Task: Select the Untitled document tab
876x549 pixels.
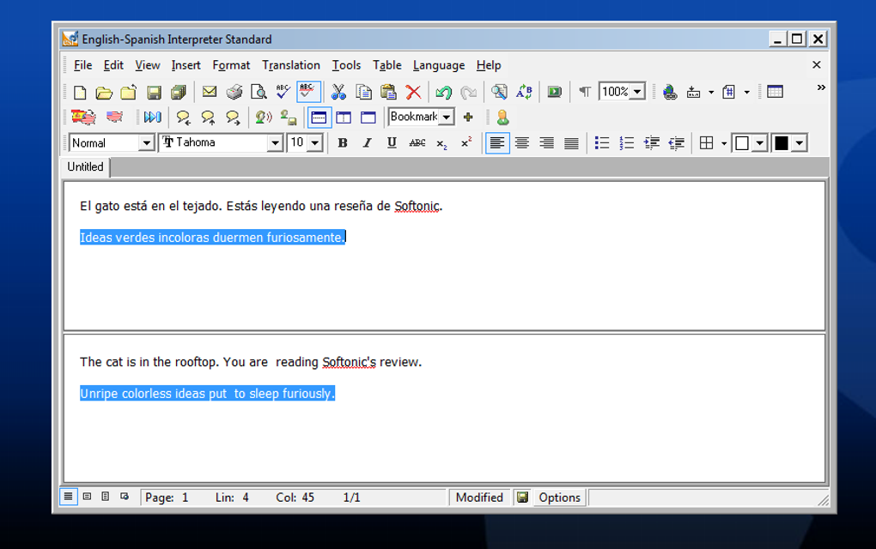Action: pyautogui.click(x=86, y=166)
